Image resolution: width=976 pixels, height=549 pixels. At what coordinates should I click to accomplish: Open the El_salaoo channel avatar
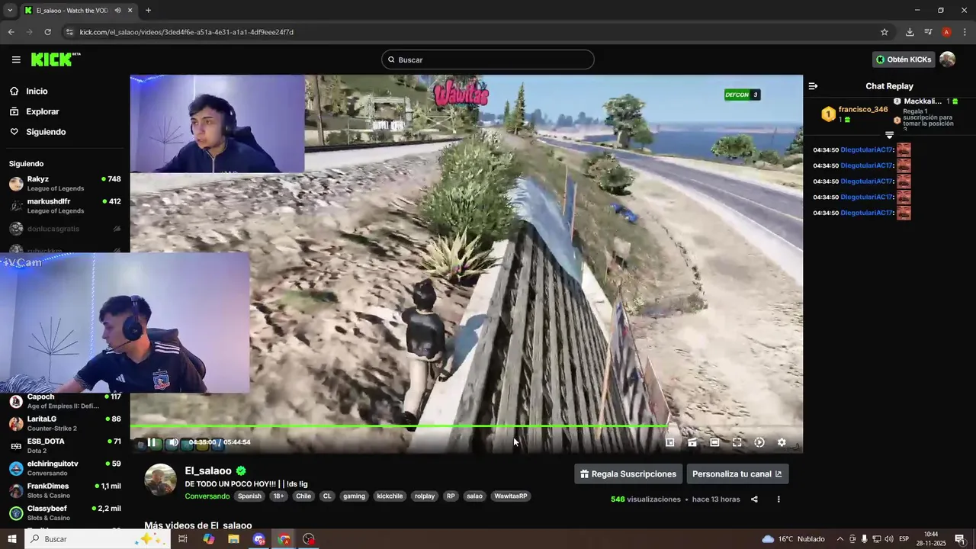tap(160, 480)
